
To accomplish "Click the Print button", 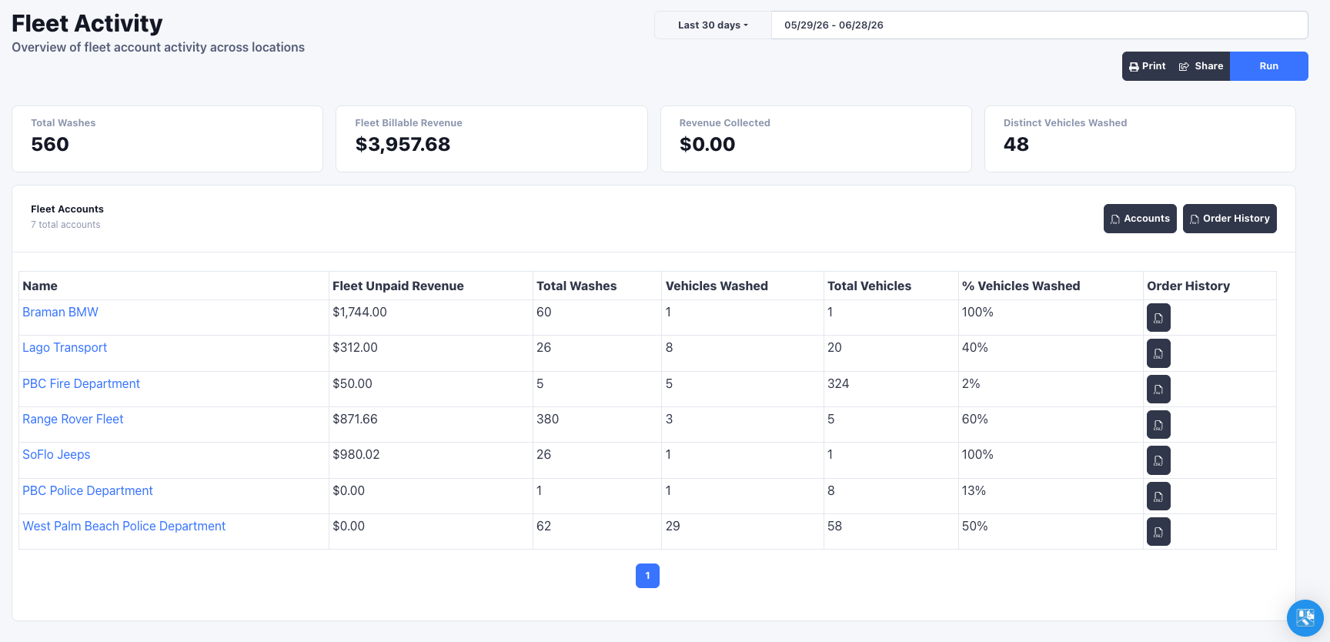I will 1147,66.
